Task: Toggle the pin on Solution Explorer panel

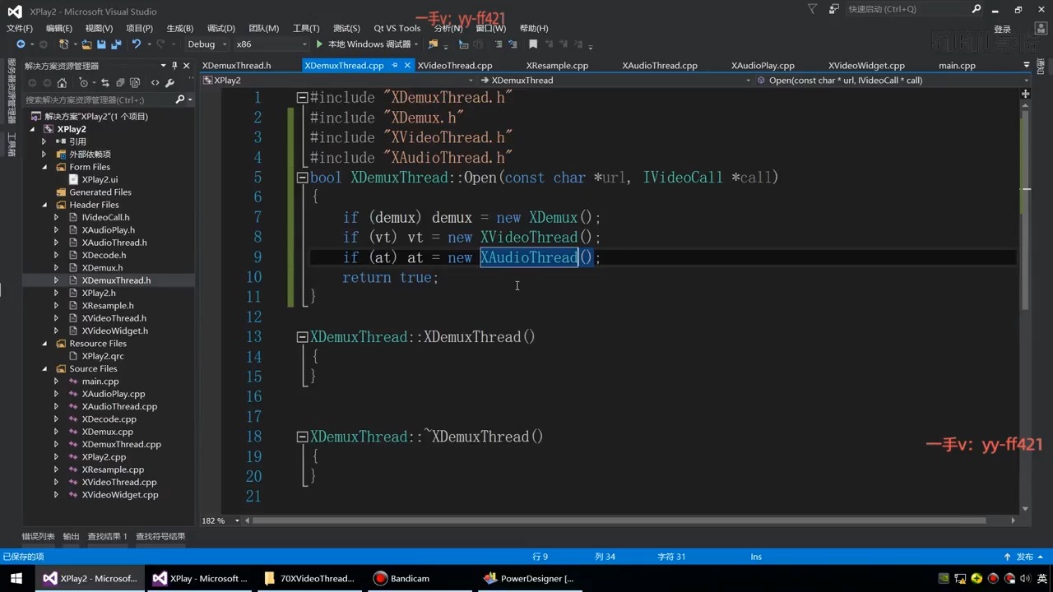Action: (x=174, y=65)
